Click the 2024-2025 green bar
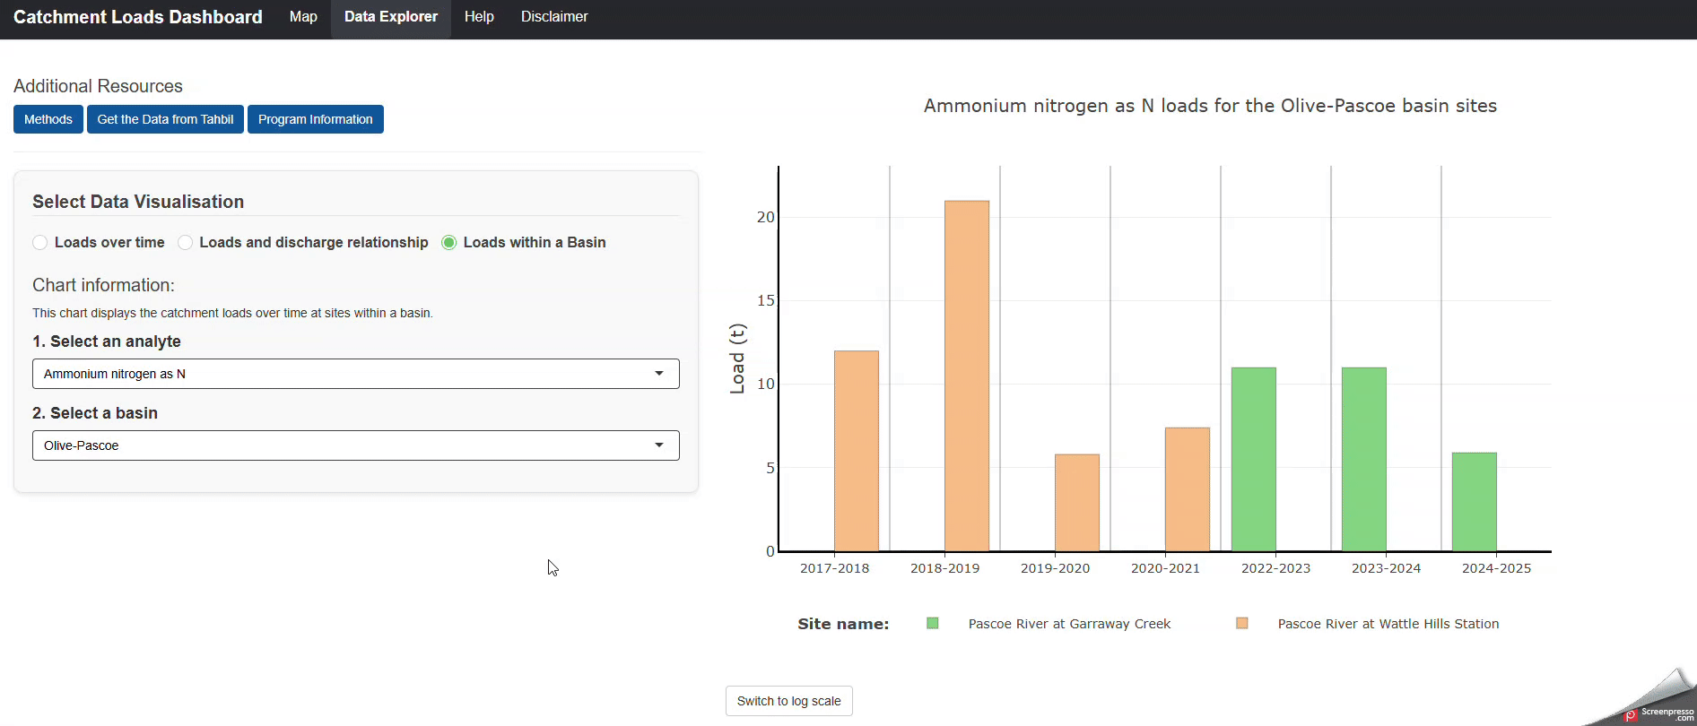 [x=1475, y=502]
